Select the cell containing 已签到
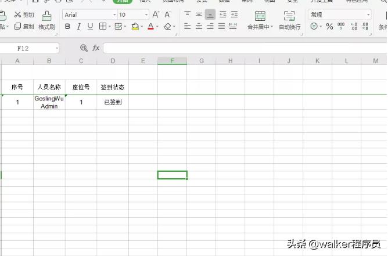 [113, 102]
